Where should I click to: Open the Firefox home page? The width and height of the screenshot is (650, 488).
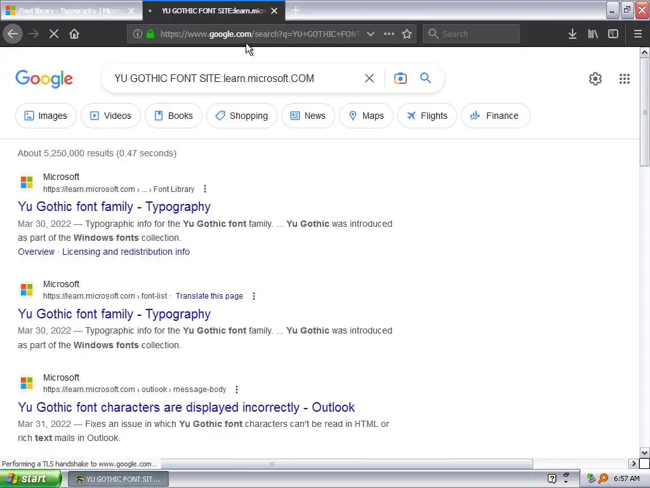click(74, 34)
